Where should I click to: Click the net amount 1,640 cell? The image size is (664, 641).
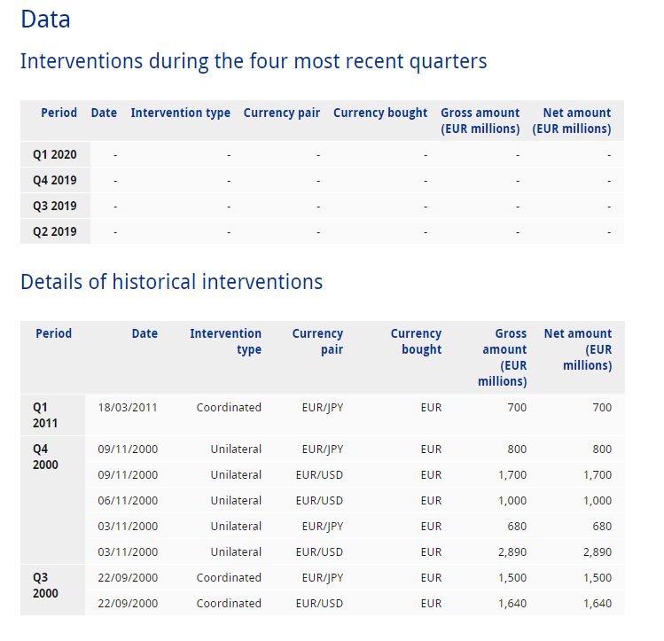[x=598, y=604]
